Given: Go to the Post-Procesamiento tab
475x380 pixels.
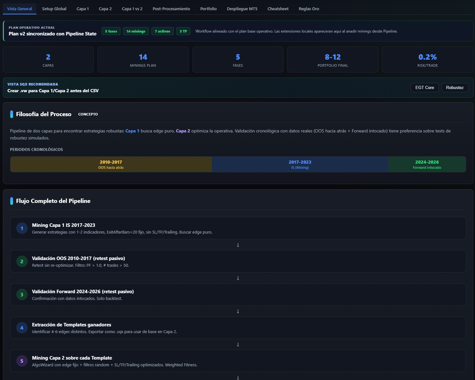Looking at the screenshot, I should pos(171,9).
